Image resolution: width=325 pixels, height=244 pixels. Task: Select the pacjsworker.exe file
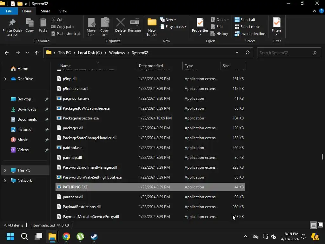click(x=150, y=98)
